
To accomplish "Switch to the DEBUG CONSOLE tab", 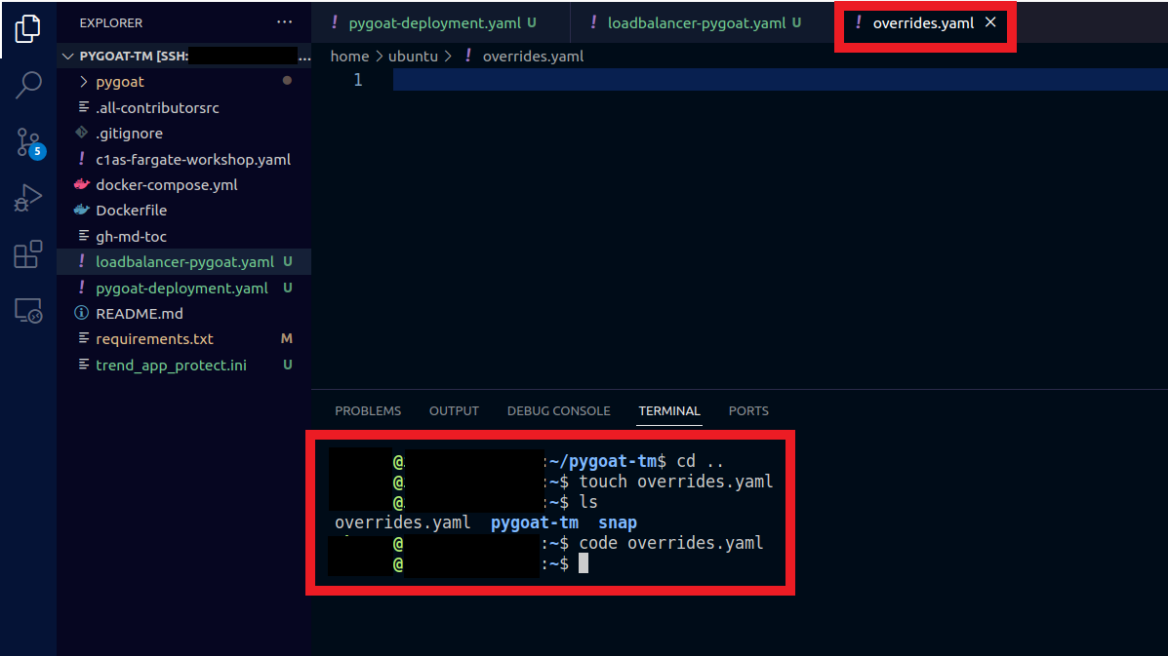I will [x=559, y=410].
